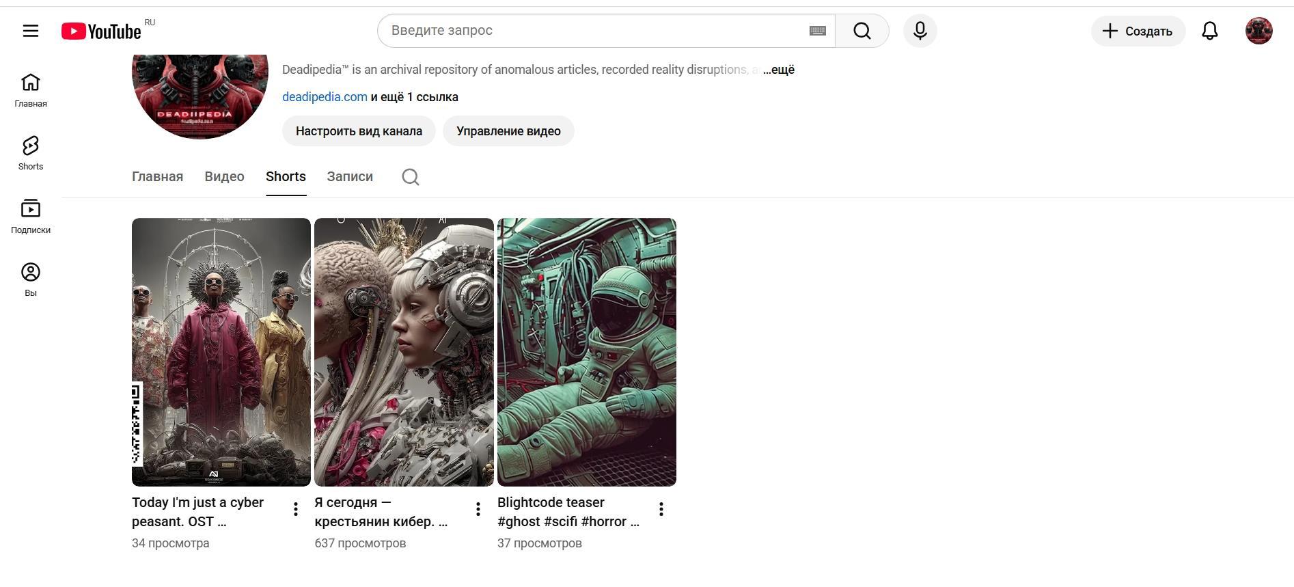Click the YouTube logo

101,31
